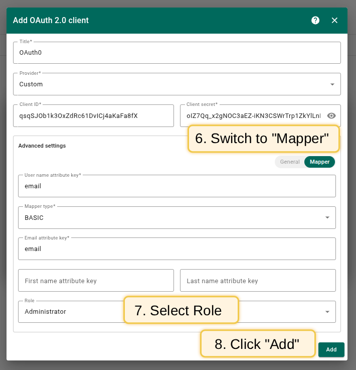Click the Advanced settings section heading
The height and width of the screenshot is (370, 356).
click(42, 146)
